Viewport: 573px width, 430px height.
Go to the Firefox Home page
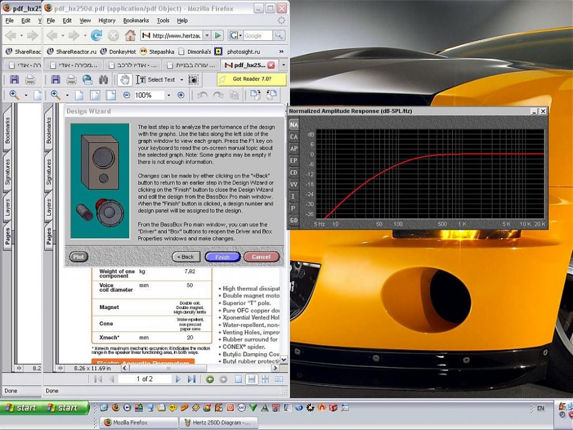pos(130,36)
